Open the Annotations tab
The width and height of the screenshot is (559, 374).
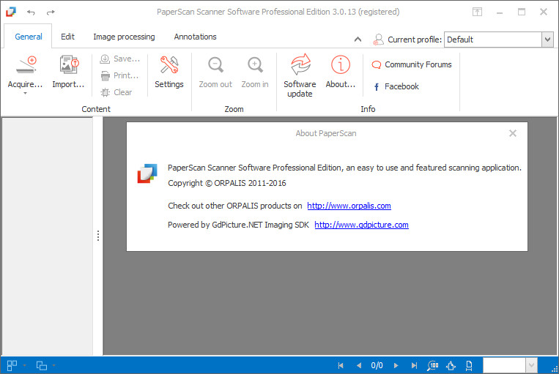pos(196,37)
